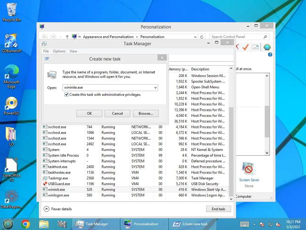
Task: Click the network tray icon
Action: (x=271, y=224)
